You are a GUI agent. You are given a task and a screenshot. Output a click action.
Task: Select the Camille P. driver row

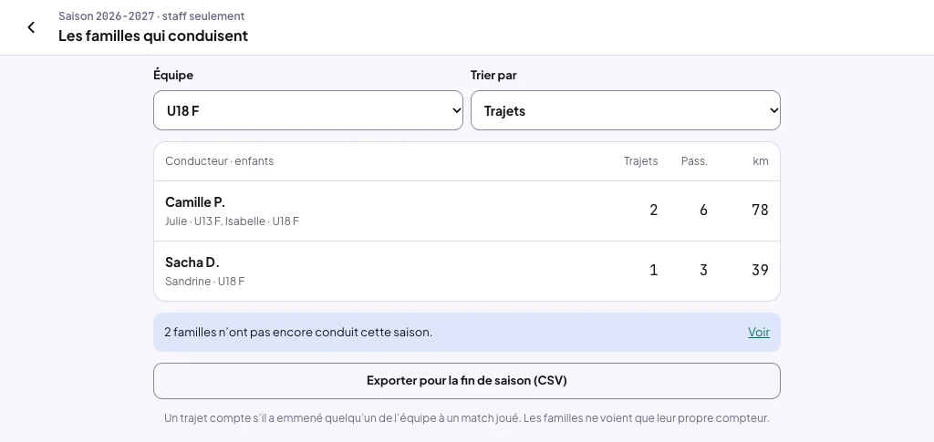pyautogui.click(x=467, y=211)
